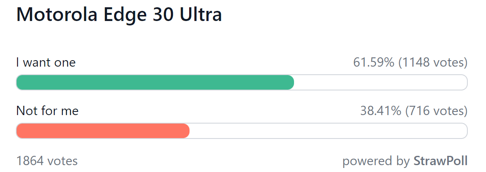Screen dimensions: 486x172
Task: Click the red 'Not for me' progress bar fill
Action: pyautogui.click(x=103, y=131)
